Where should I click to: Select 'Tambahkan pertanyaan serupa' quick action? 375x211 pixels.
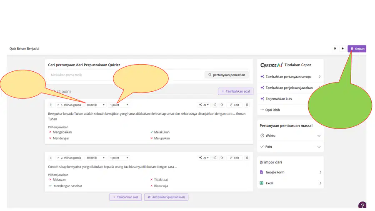click(290, 77)
